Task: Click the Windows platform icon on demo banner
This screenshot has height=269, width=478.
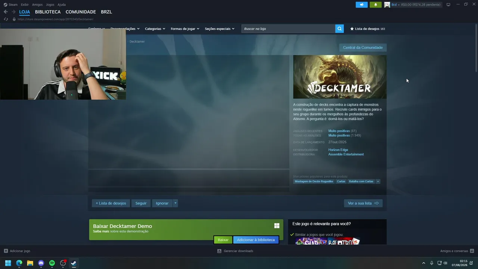Action: (277, 226)
